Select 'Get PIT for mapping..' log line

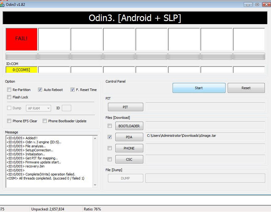tap(32, 158)
